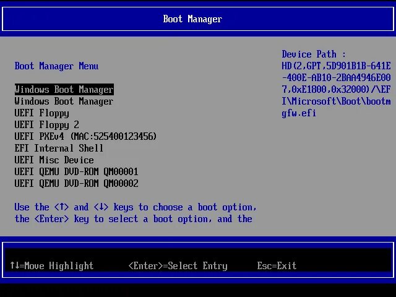Boot from UEFI QEMU DVD-ROM QM00001
396x297 pixels.
click(x=76, y=172)
